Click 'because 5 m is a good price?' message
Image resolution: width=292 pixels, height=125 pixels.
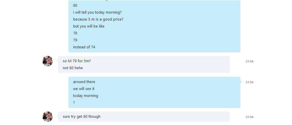[x=98, y=19]
